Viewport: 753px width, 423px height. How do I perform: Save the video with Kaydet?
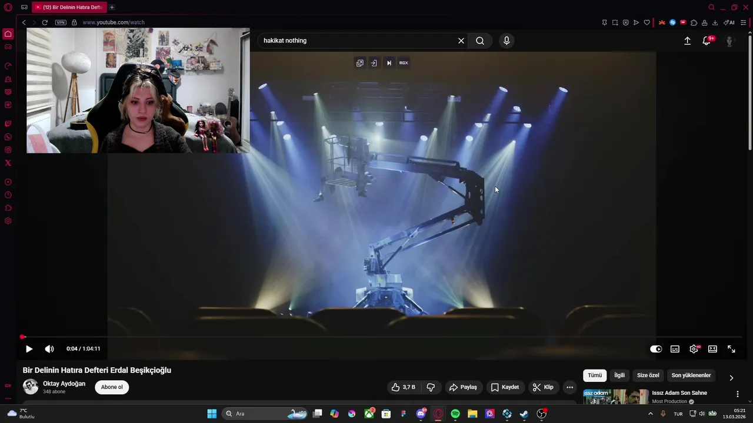[x=505, y=387]
